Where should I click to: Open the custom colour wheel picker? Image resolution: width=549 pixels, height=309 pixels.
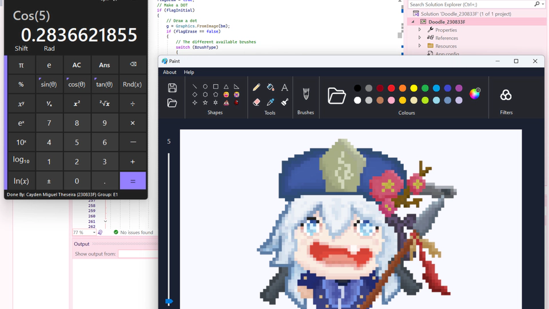(x=475, y=93)
